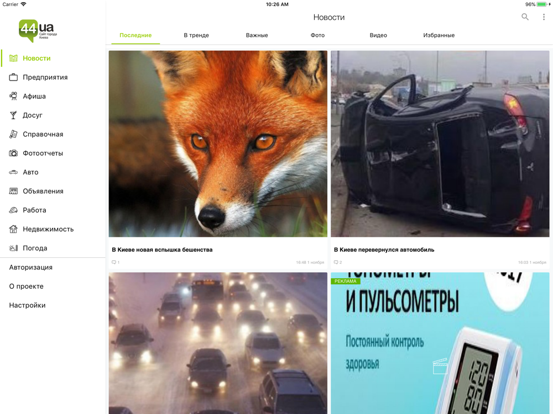Open the overturned car photo thumbnail

440,144
